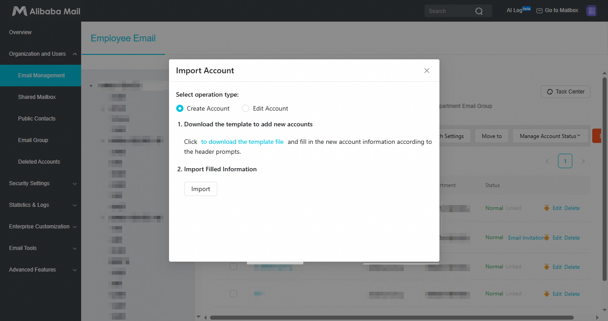This screenshot has height=321, width=608.
Task: Select the Create Account radio button
Action: 180,108
